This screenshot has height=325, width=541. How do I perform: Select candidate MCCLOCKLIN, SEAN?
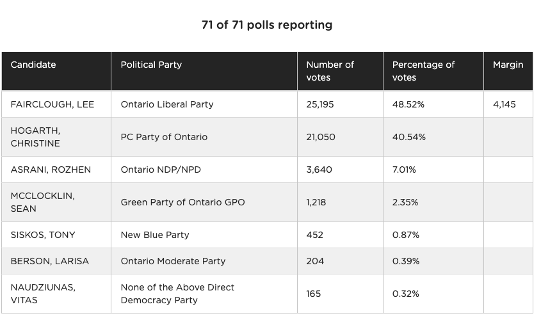(x=42, y=202)
